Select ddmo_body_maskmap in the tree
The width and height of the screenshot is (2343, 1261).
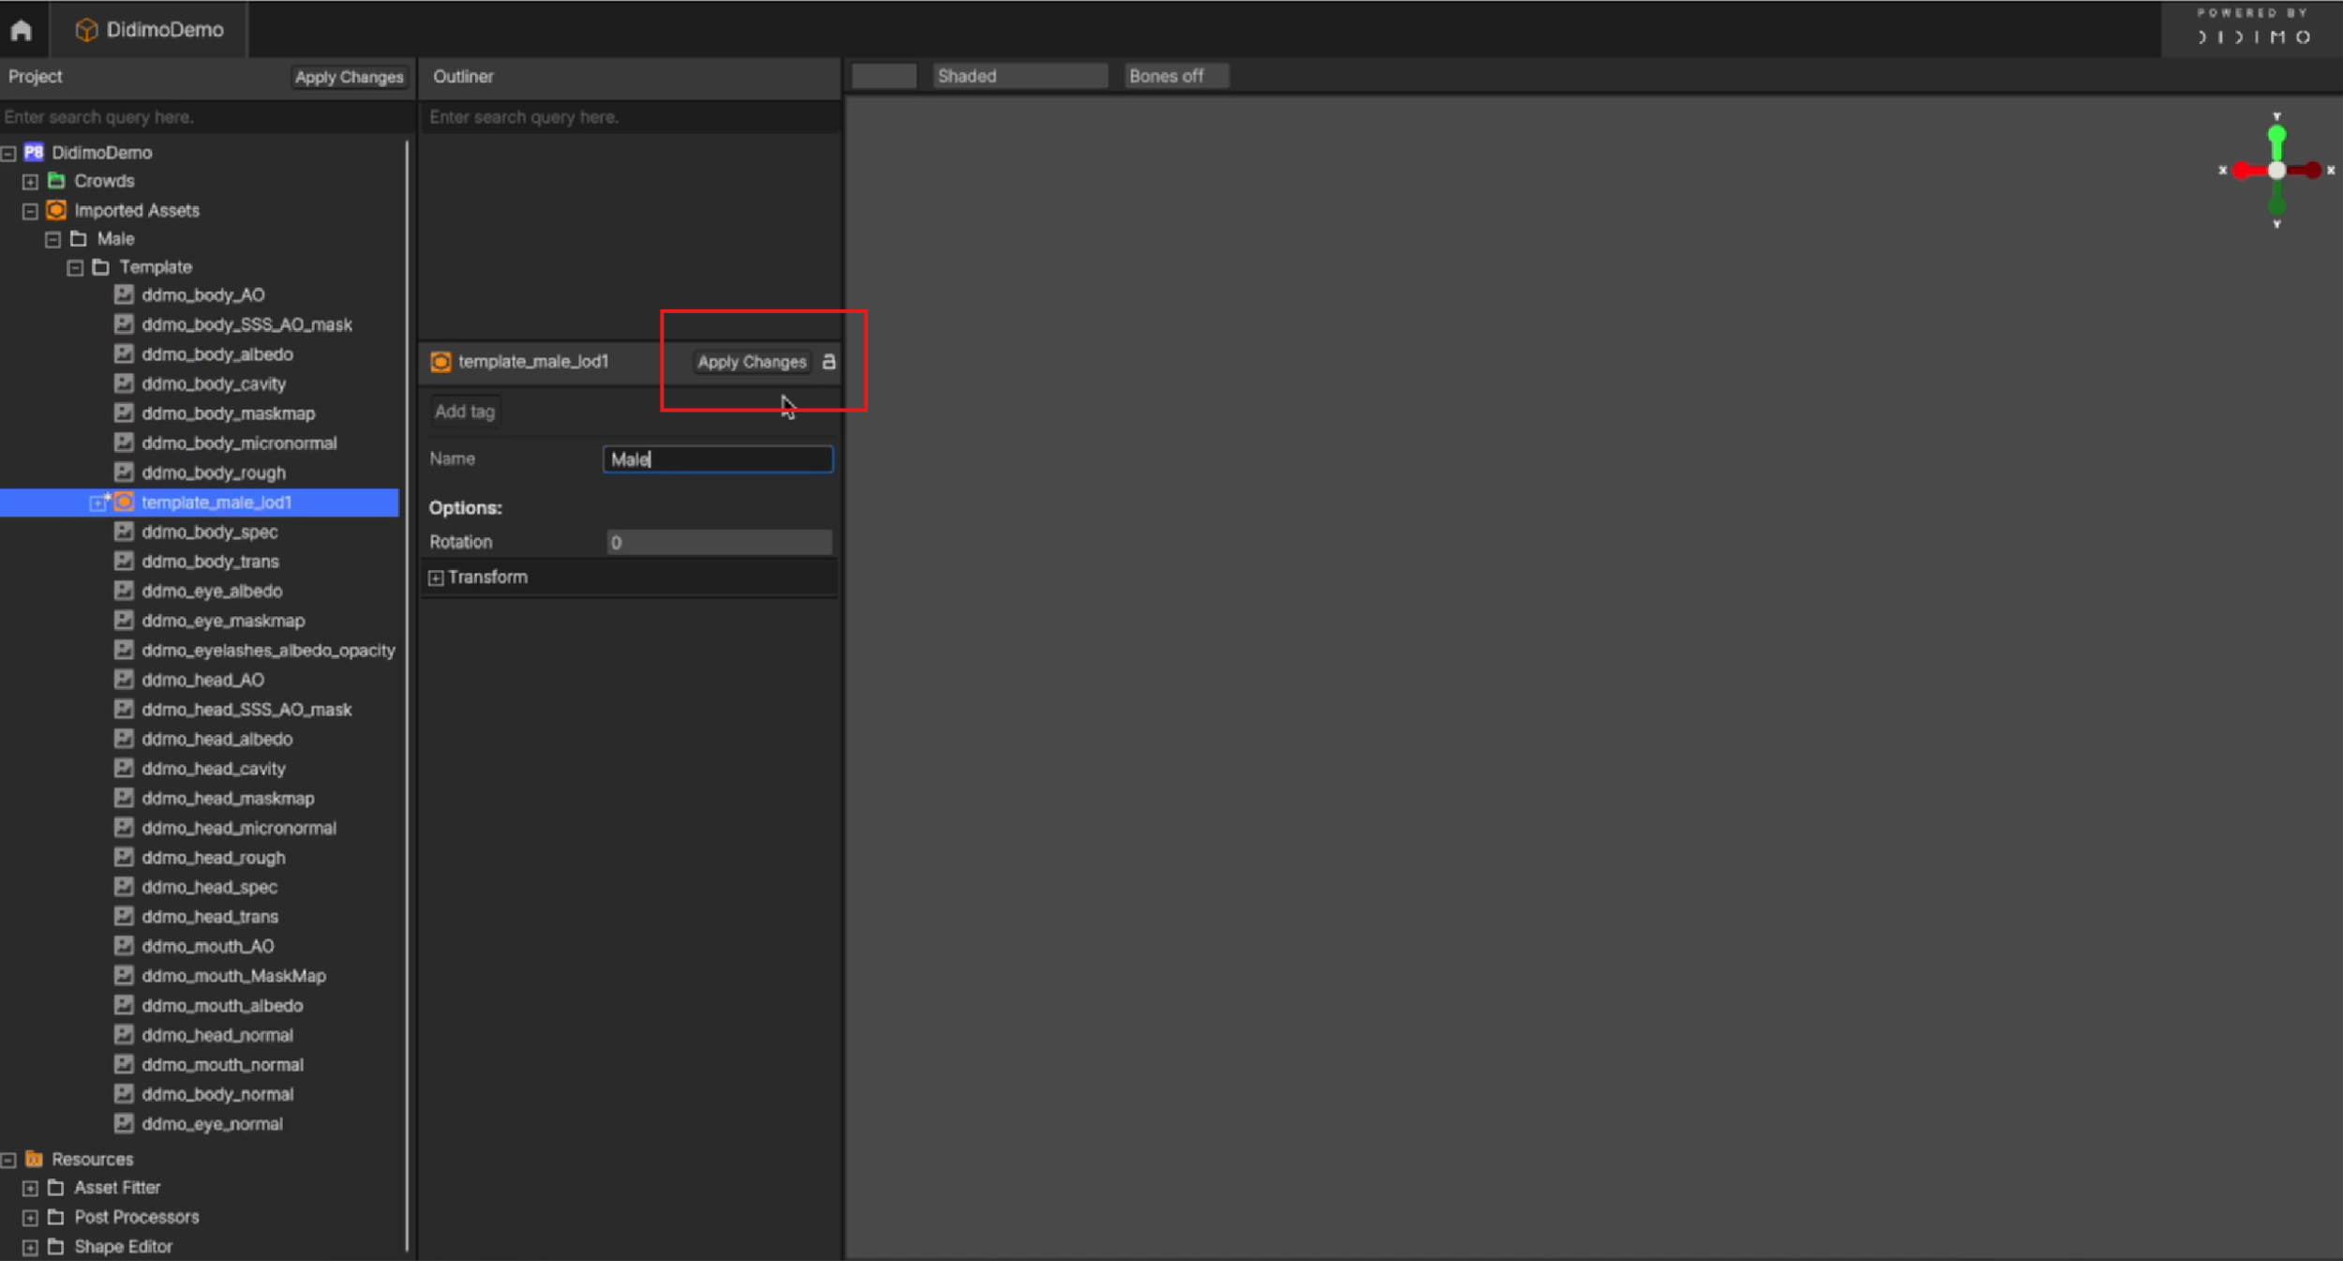[229, 413]
